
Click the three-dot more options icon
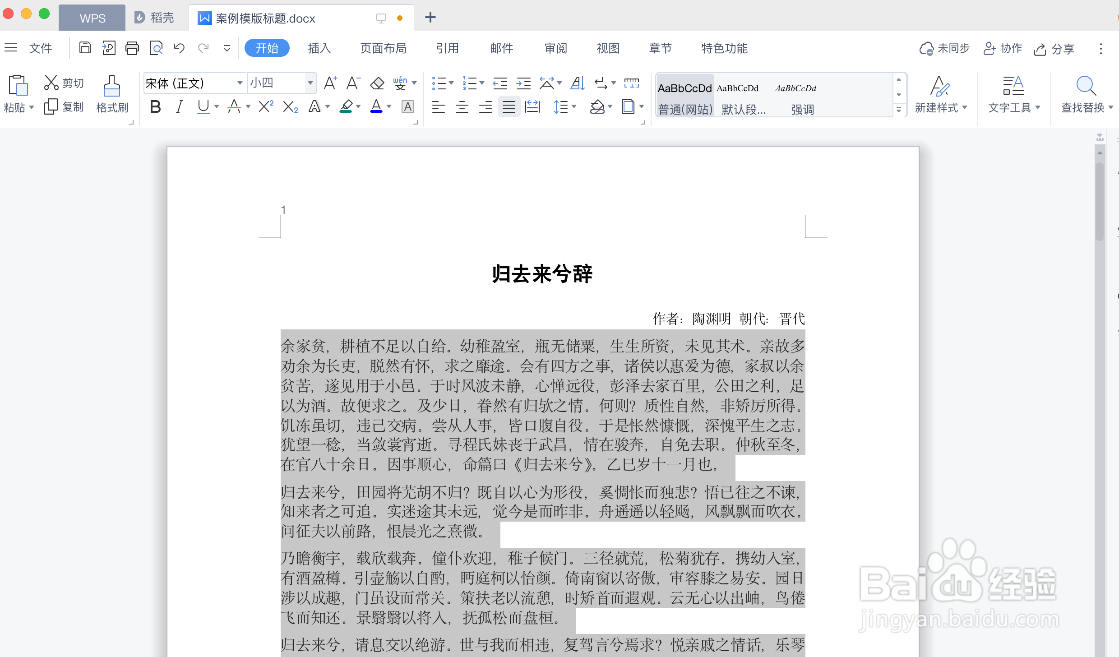click(1101, 48)
